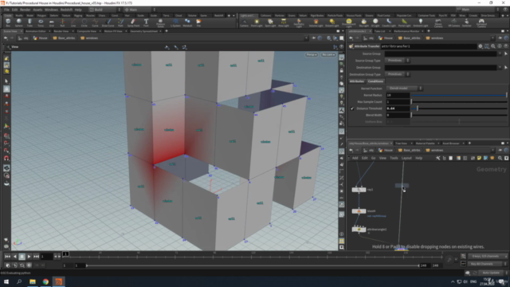Open the Tree View tab
This screenshot has height=287, width=510.
[401, 143]
